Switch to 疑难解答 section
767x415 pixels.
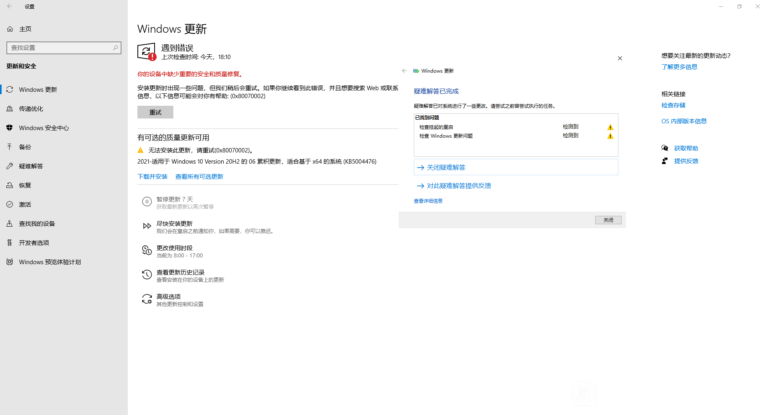(x=31, y=166)
